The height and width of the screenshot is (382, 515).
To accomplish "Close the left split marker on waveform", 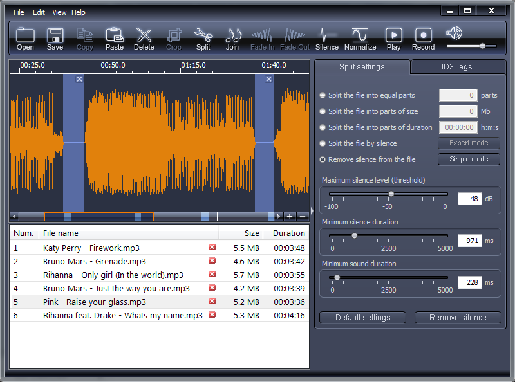I will [79, 79].
